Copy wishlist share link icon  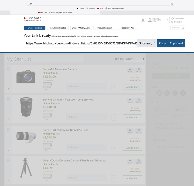(x=167, y=93)
